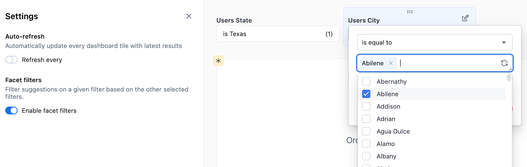Click the refresh suggestions icon in filter input
Screen dimensions: 527x167
pyautogui.click(x=504, y=63)
